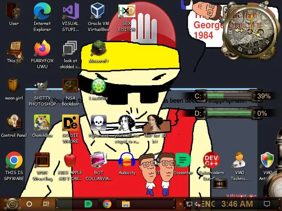
Task: Unmute the muted volume tray icon
Action: click(x=197, y=204)
